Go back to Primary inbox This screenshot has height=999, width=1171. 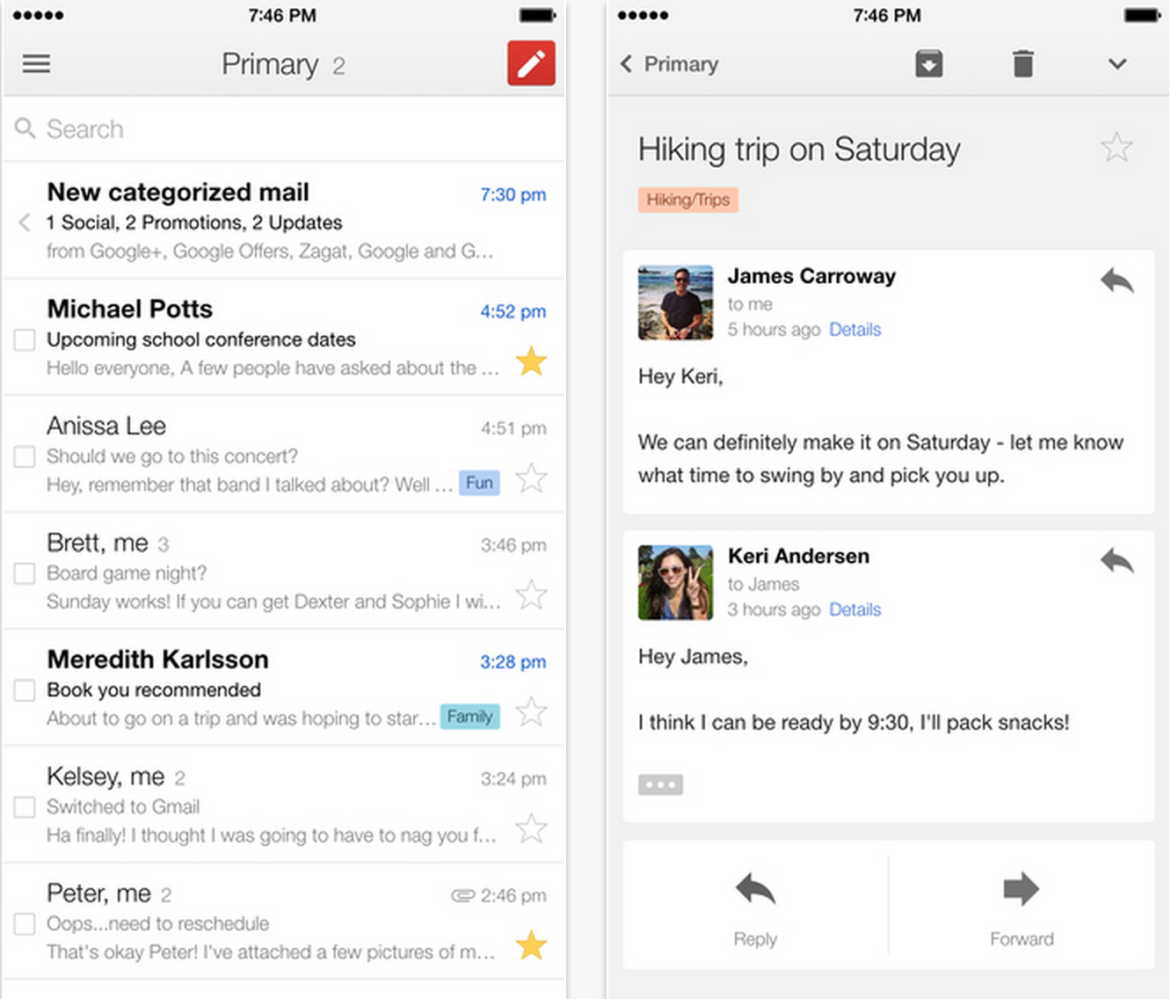pos(670,64)
